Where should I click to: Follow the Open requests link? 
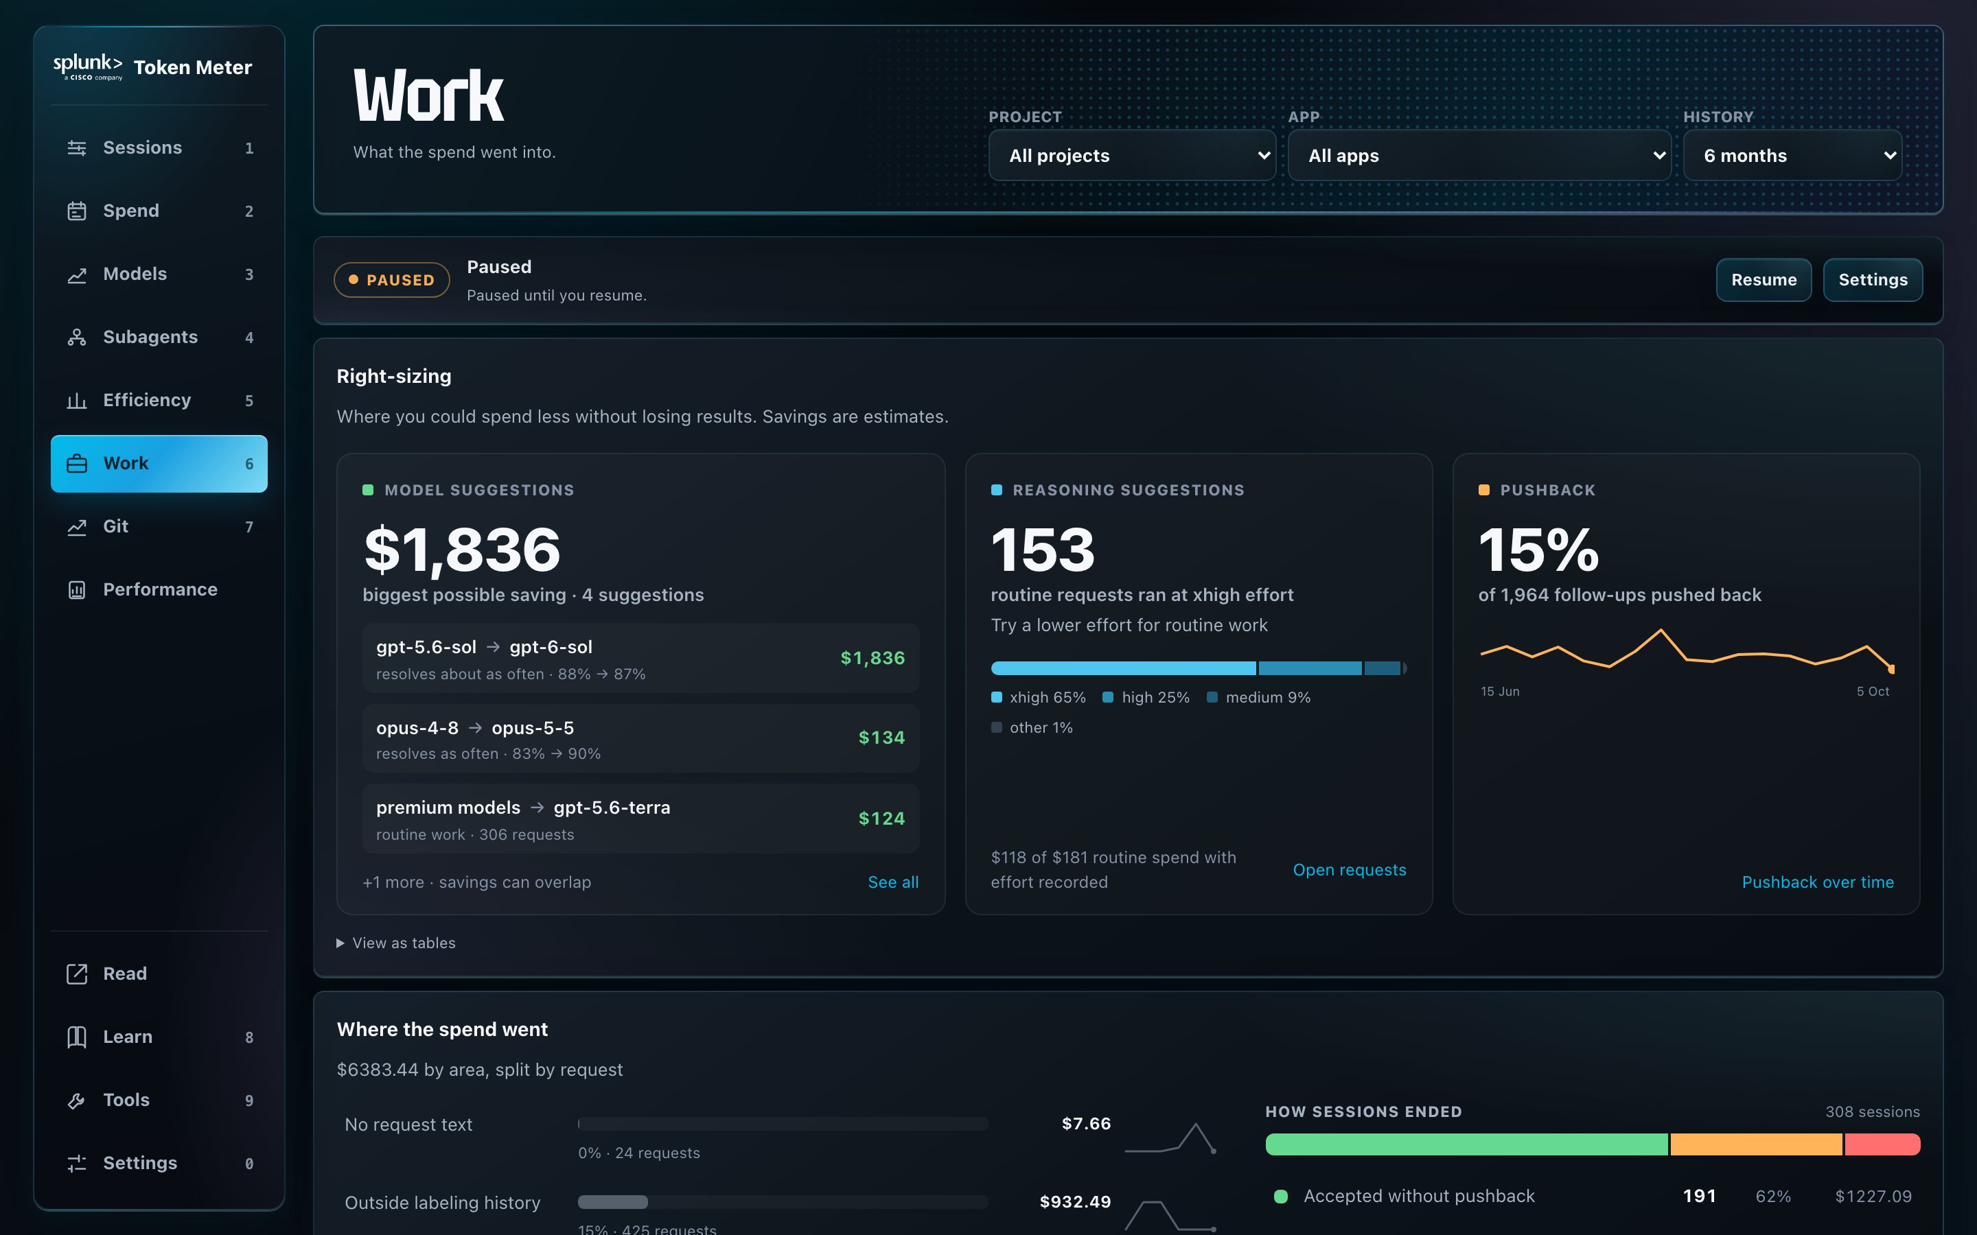point(1350,870)
